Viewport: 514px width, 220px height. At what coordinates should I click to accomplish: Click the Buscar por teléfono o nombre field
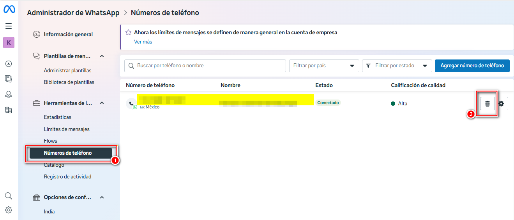point(205,66)
